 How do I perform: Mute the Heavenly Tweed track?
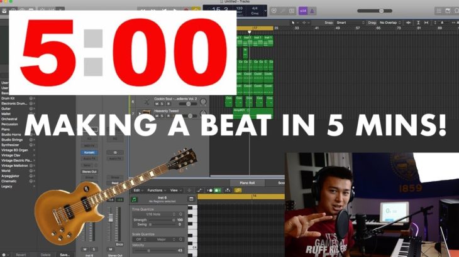pos(157,116)
